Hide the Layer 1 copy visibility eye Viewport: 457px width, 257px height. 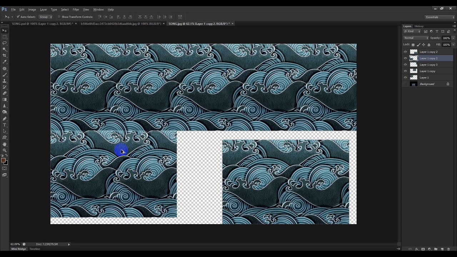pos(405,71)
